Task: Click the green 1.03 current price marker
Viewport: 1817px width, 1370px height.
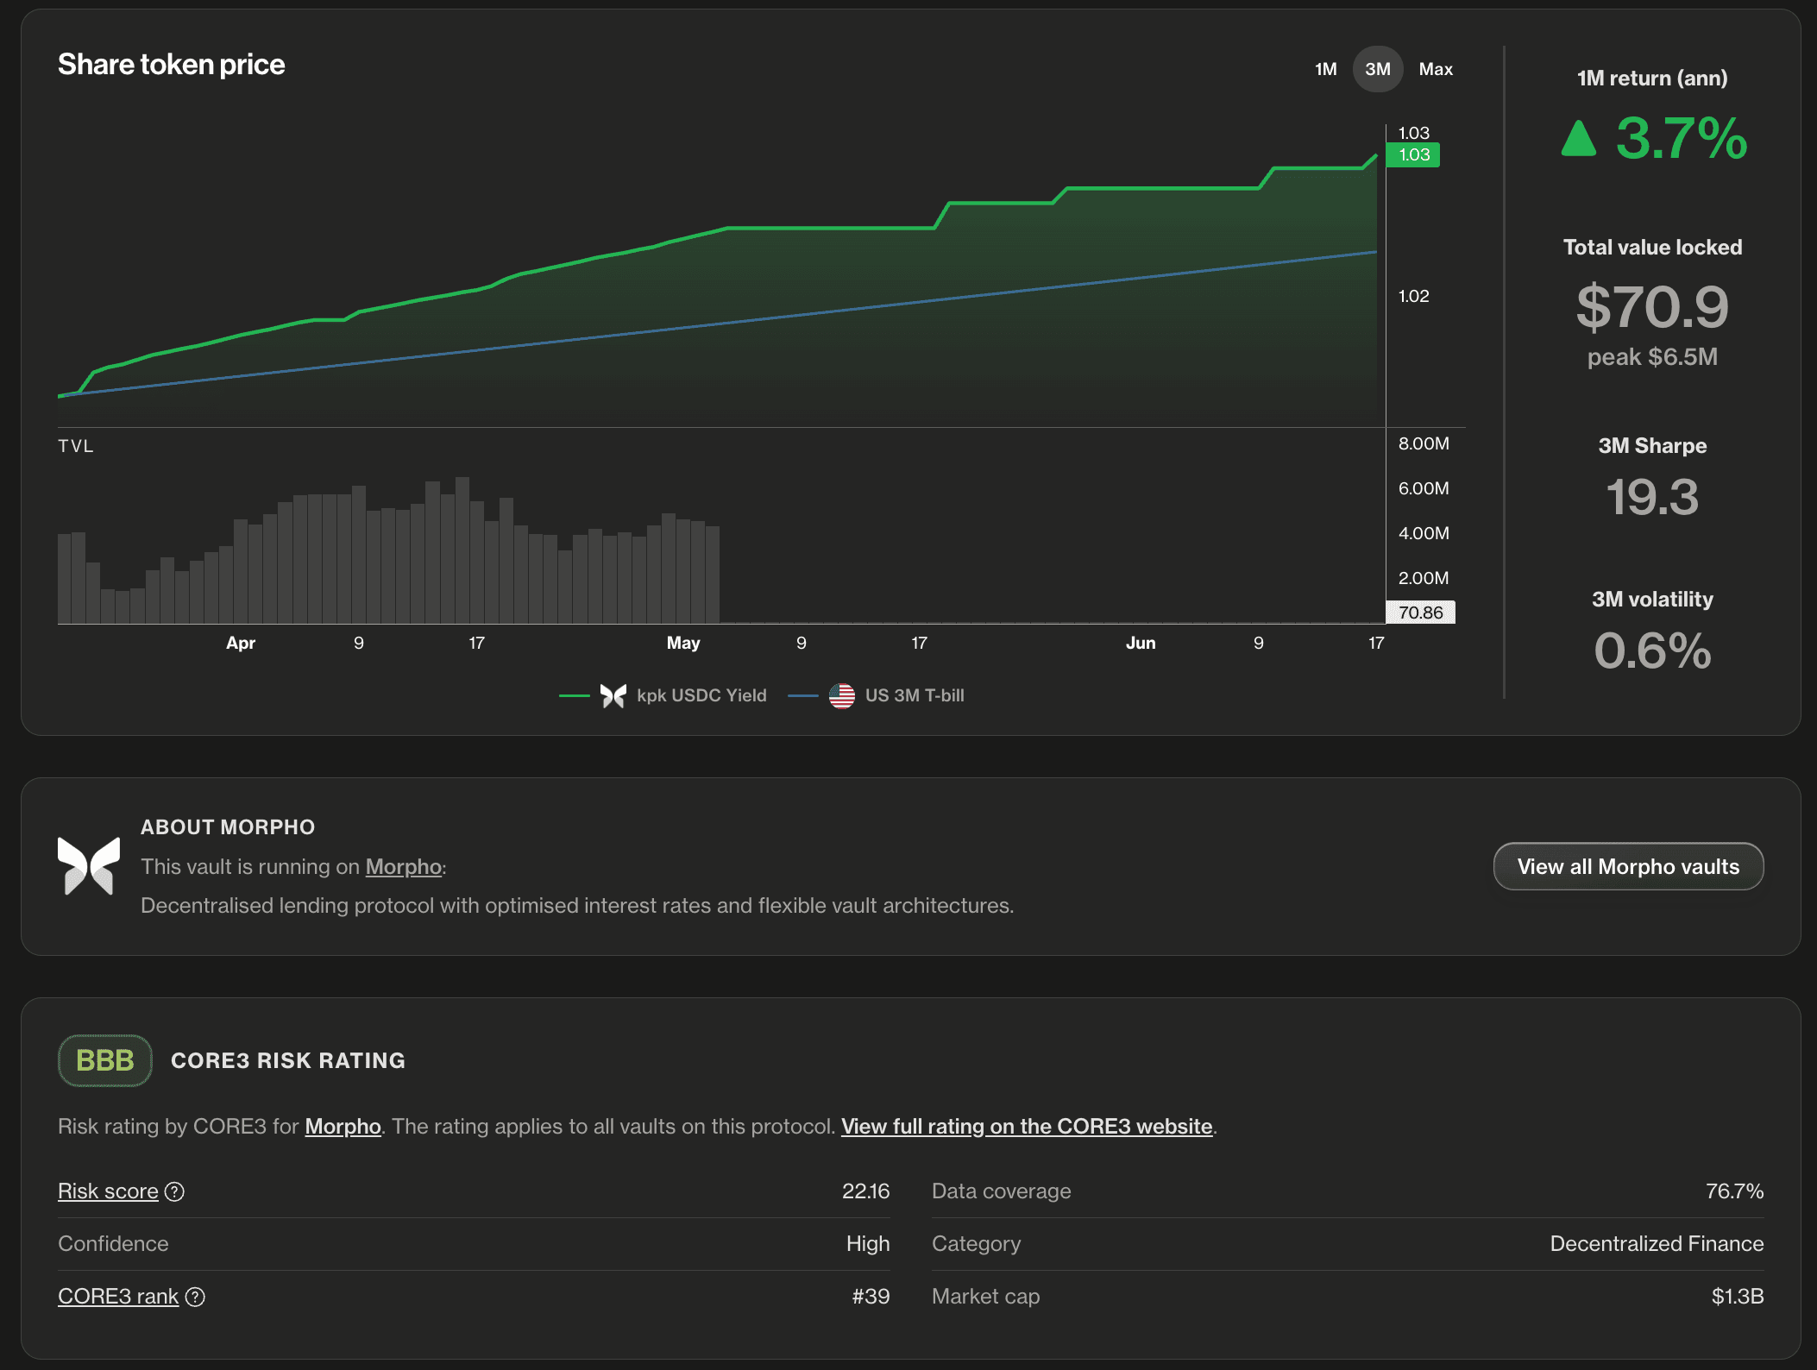Action: [1413, 154]
